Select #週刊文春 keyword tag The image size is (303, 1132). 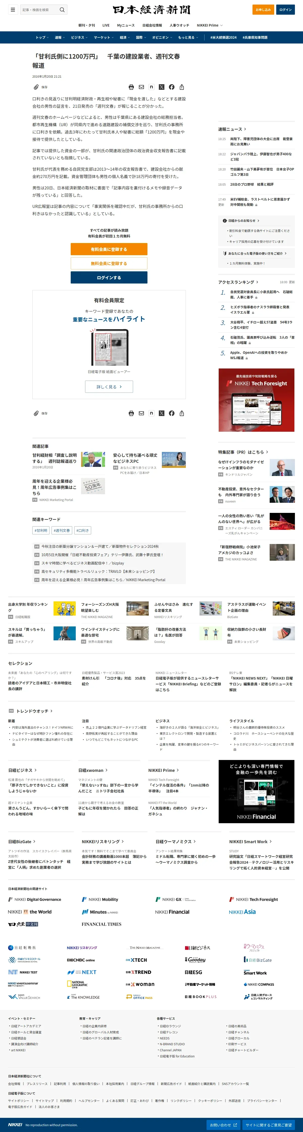pyautogui.click(x=62, y=530)
